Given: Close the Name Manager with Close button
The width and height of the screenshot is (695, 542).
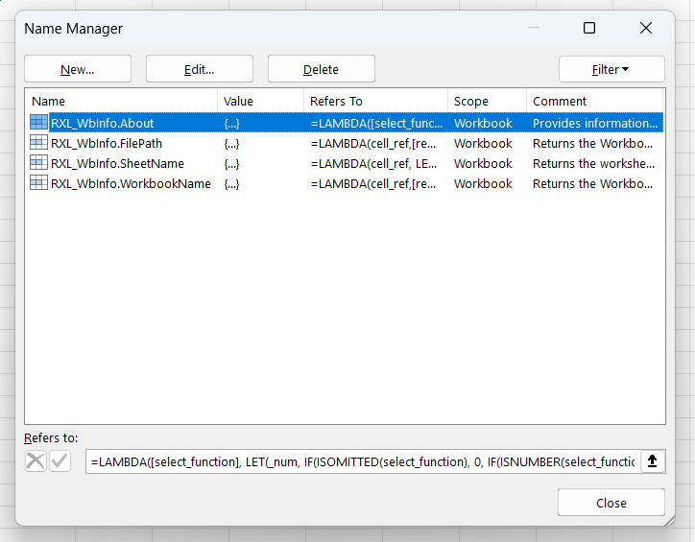Looking at the screenshot, I should (611, 503).
